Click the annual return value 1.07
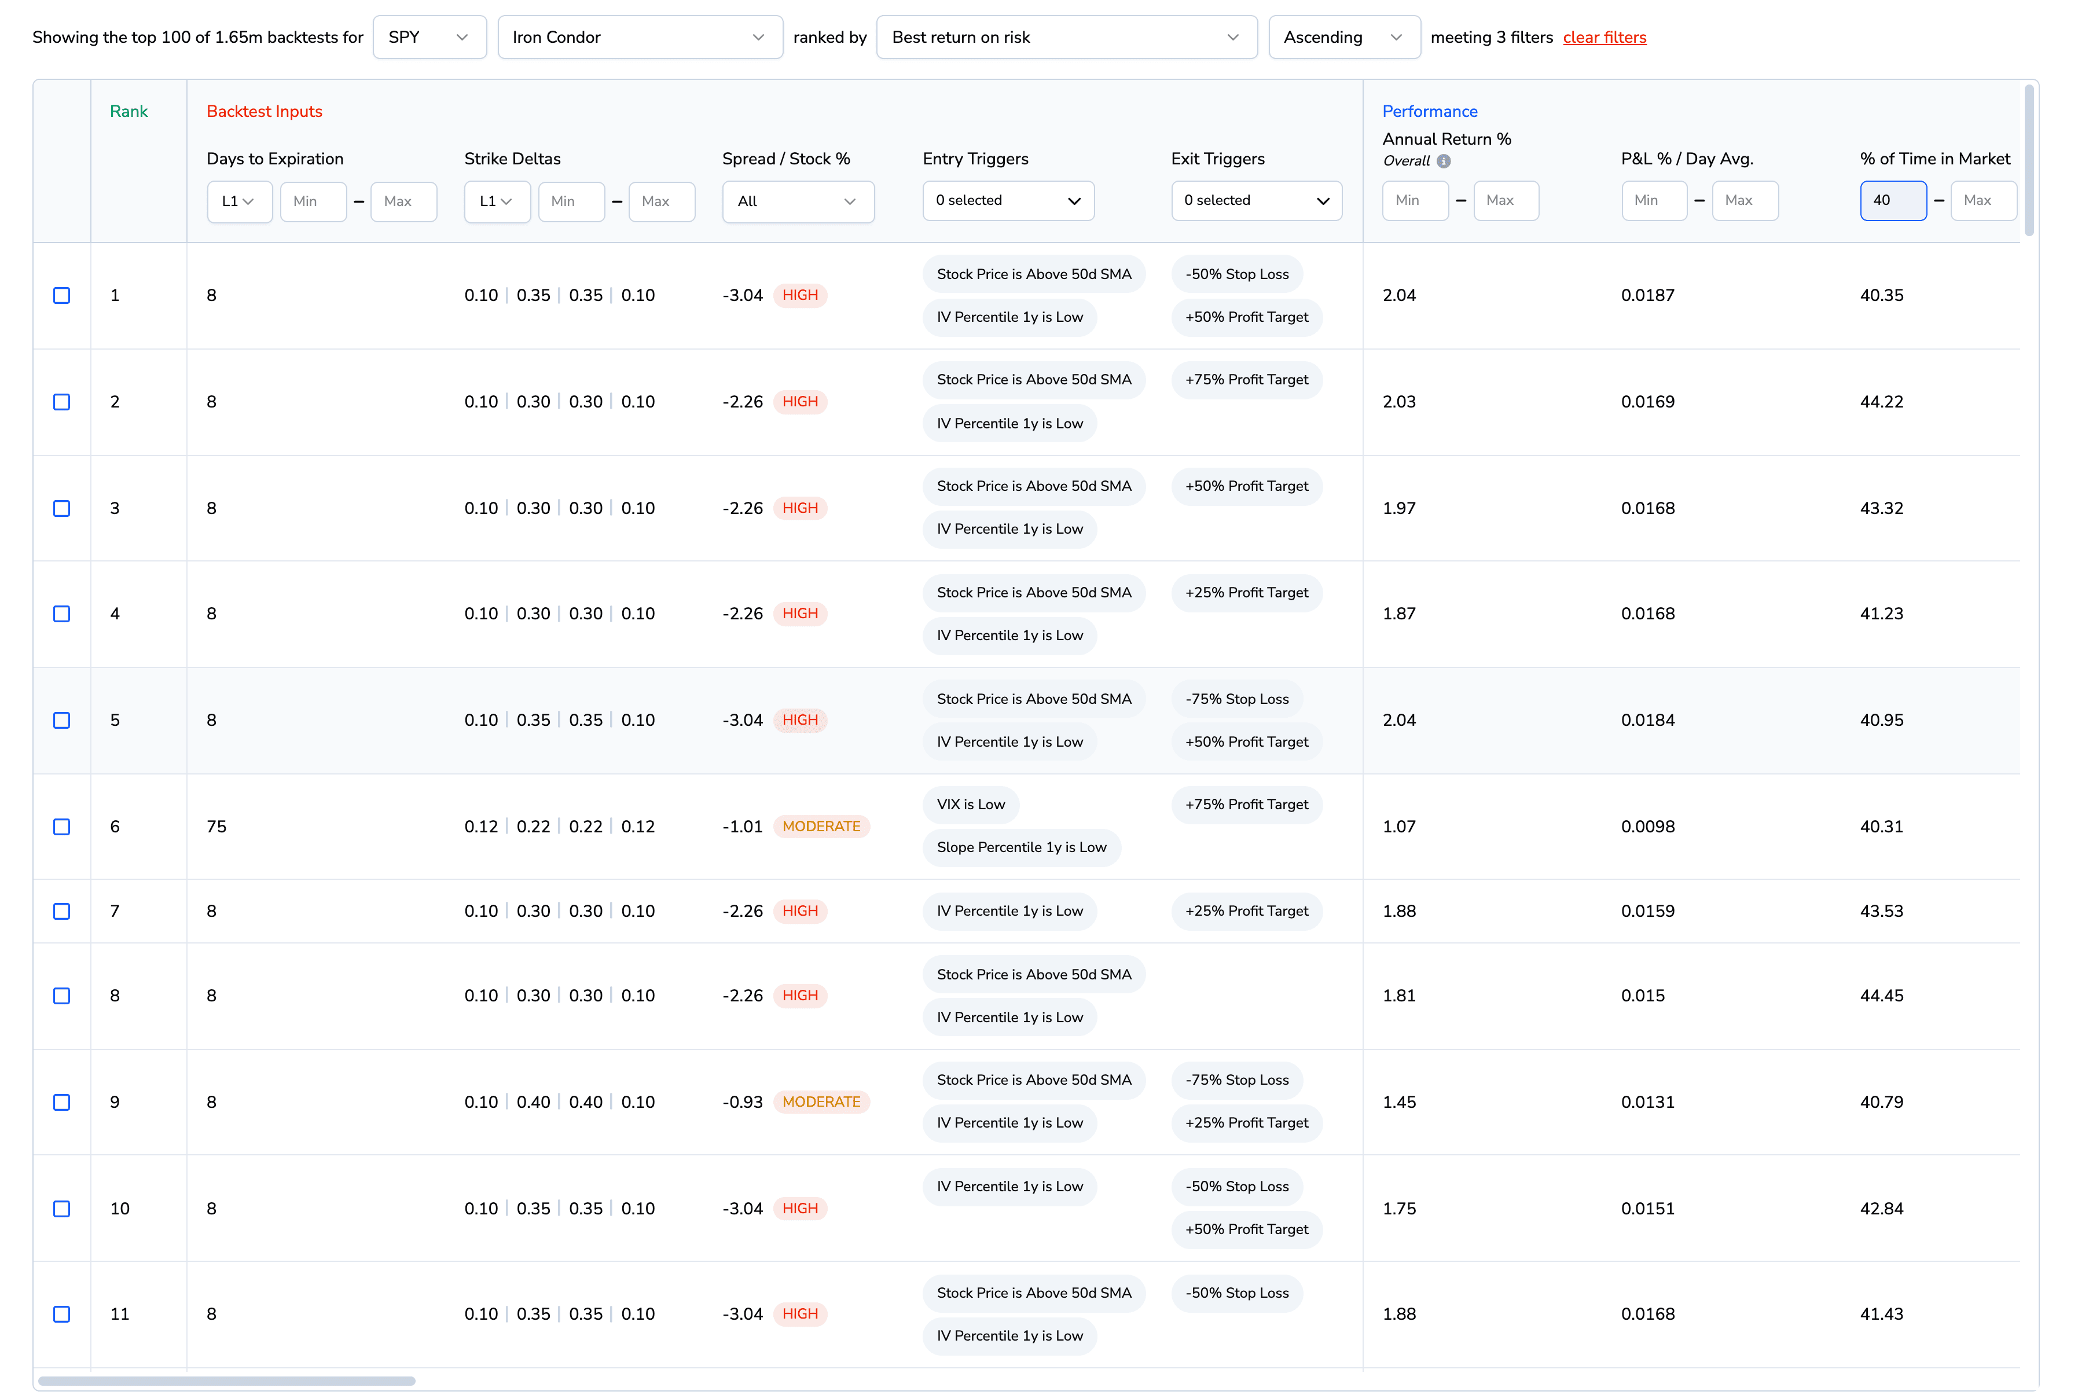The width and height of the screenshot is (2078, 1395). (x=1399, y=827)
